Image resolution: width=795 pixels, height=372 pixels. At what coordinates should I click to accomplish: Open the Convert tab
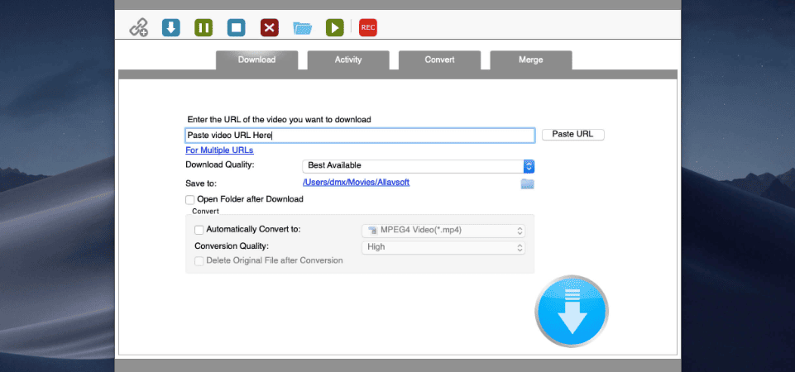coord(439,60)
